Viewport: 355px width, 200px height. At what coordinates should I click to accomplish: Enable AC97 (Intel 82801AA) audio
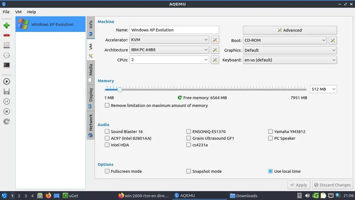pyautogui.click(x=128, y=138)
